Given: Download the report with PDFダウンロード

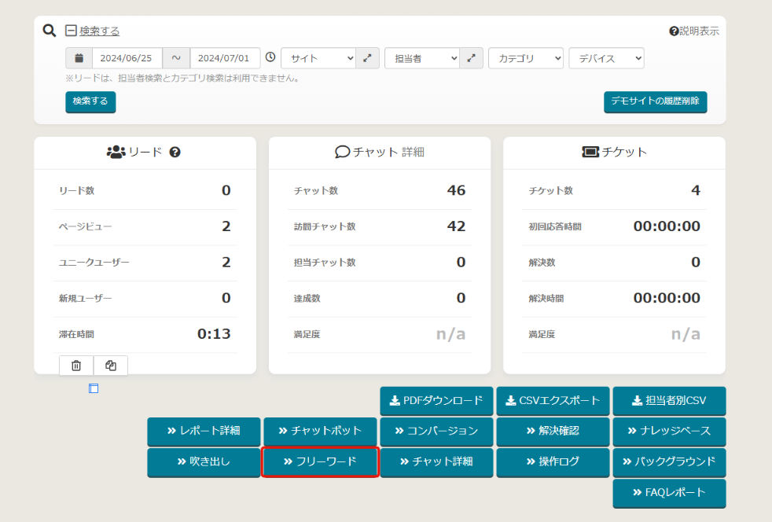Looking at the screenshot, I should tap(436, 400).
